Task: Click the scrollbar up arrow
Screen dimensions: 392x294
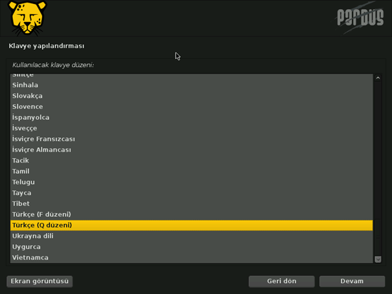Action: tap(378, 78)
